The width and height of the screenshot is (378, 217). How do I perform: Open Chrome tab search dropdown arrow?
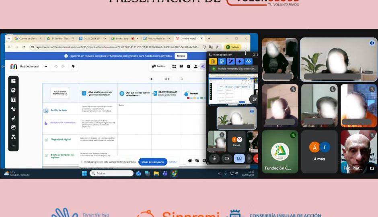point(9,39)
